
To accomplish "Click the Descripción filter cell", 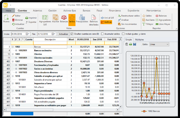I will pyautogui.click(x=50, y=43).
